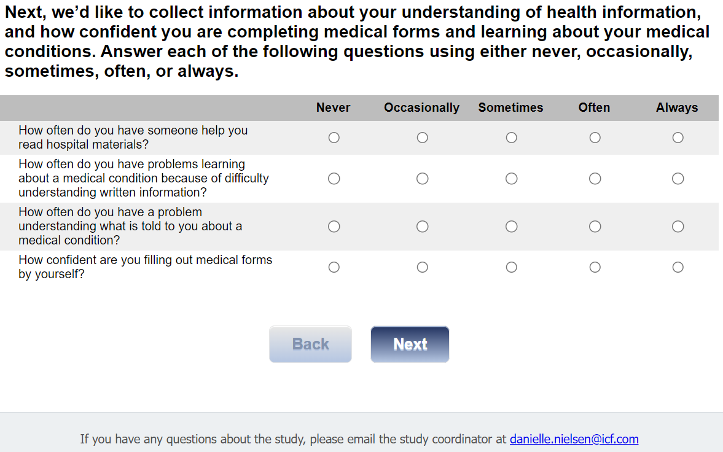Click the Next button

click(x=410, y=344)
